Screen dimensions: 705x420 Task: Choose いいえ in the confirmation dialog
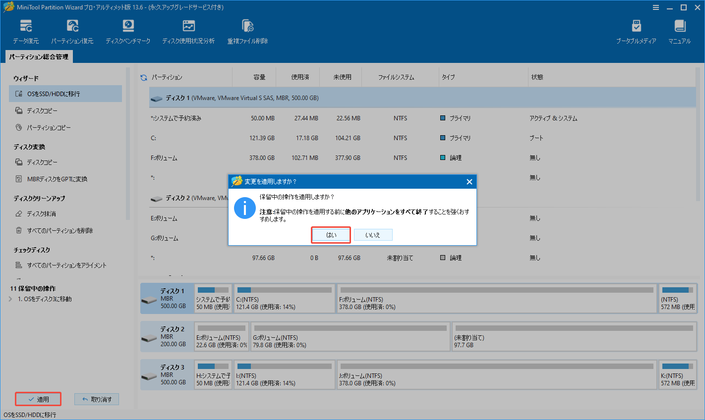(x=373, y=234)
